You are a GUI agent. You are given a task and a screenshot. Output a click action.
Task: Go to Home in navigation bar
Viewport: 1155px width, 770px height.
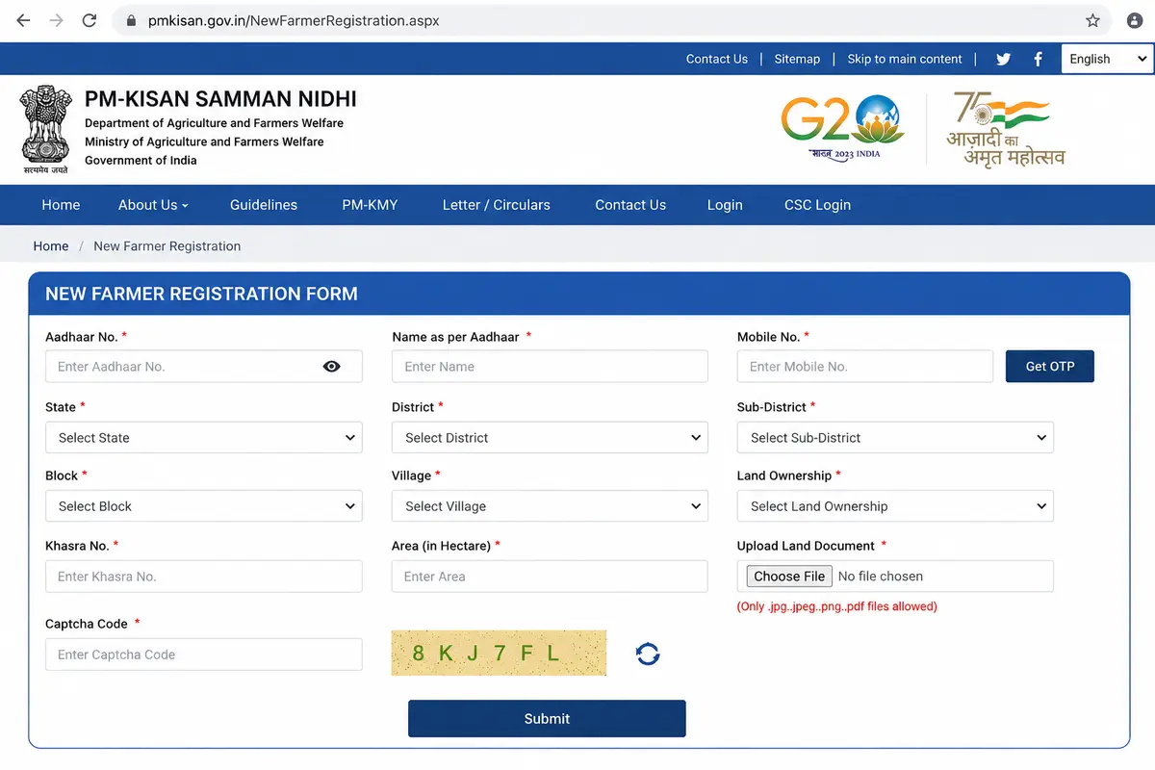61,205
